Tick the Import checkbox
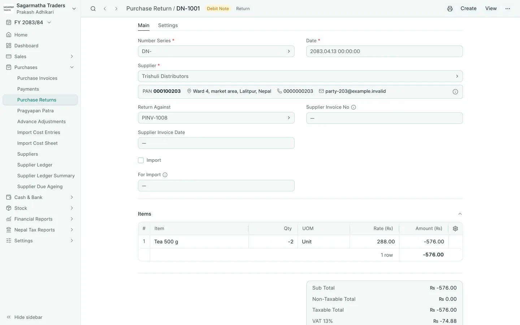This screenshot has height=325, width=520. (x=141, y=160)
